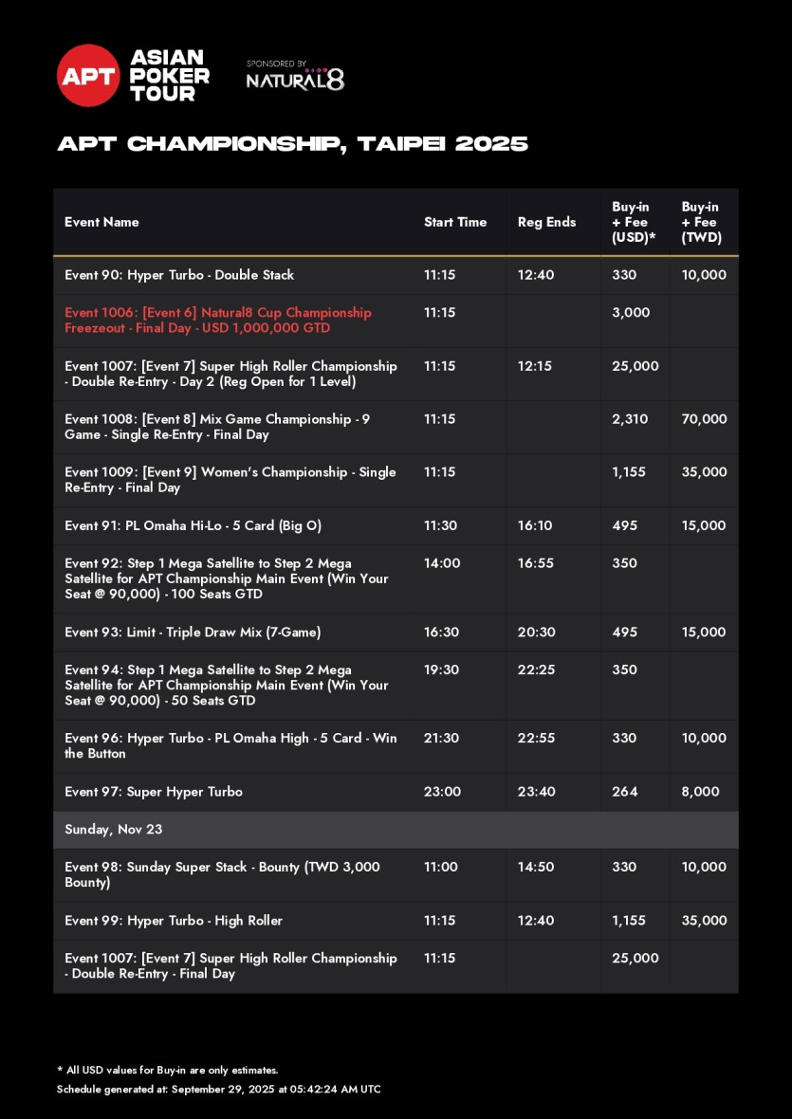Select Event 90 Hyper Turbo Double Stack
This screenshot has width=792, height=1119.
coord(179,275)
